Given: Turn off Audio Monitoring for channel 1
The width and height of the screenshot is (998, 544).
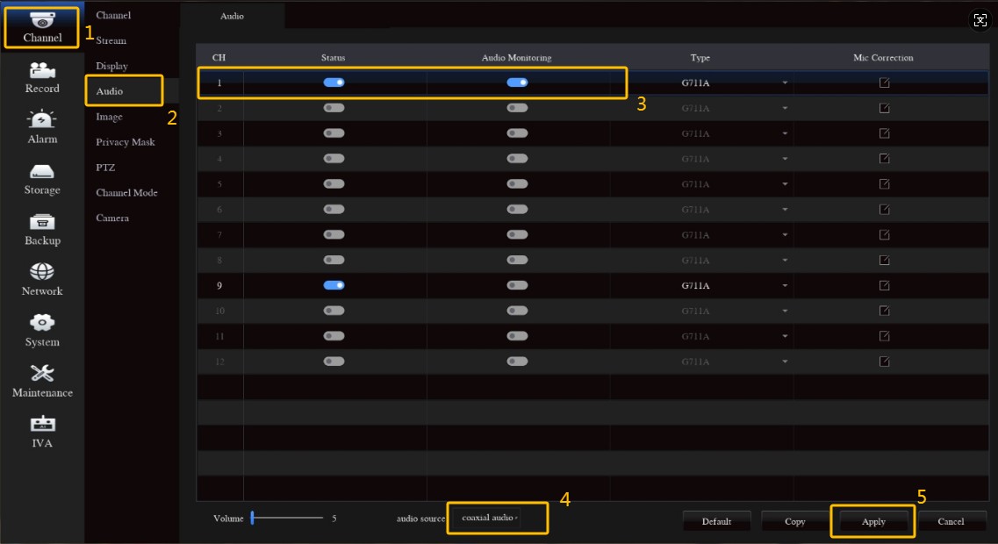Looking at the screenshot, I should tap(517, 82).
